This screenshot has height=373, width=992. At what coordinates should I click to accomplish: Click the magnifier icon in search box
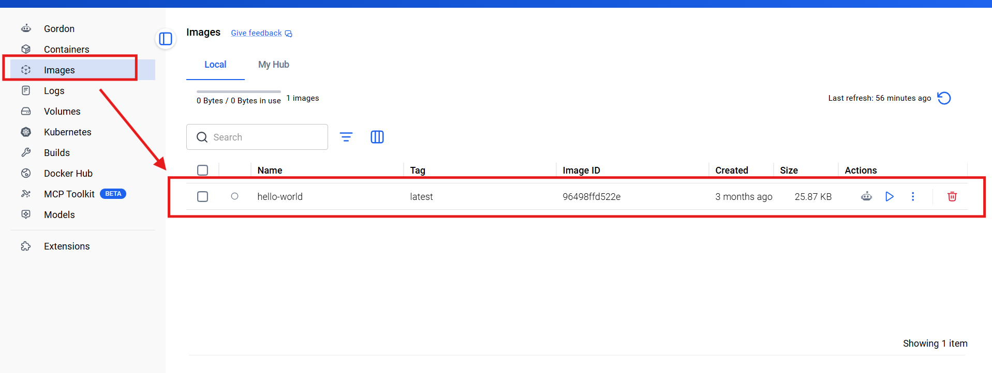coord(202,137)
